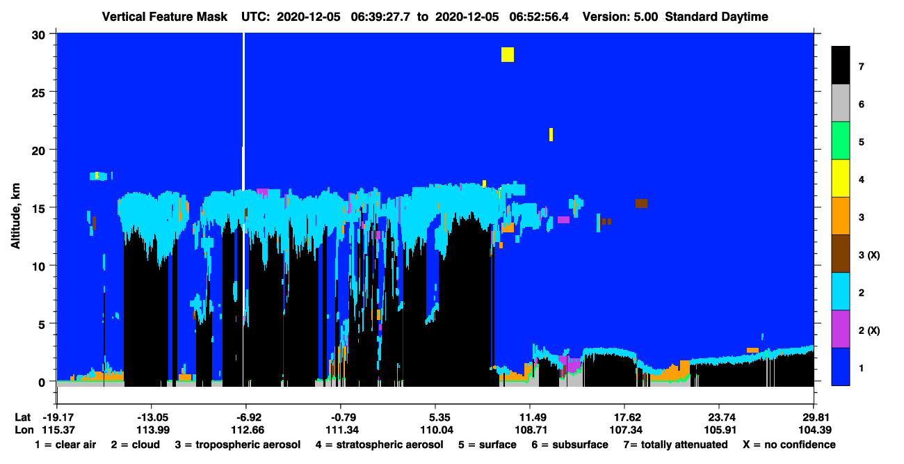Click the '5 = surface' legend text

tap(487, 445)
